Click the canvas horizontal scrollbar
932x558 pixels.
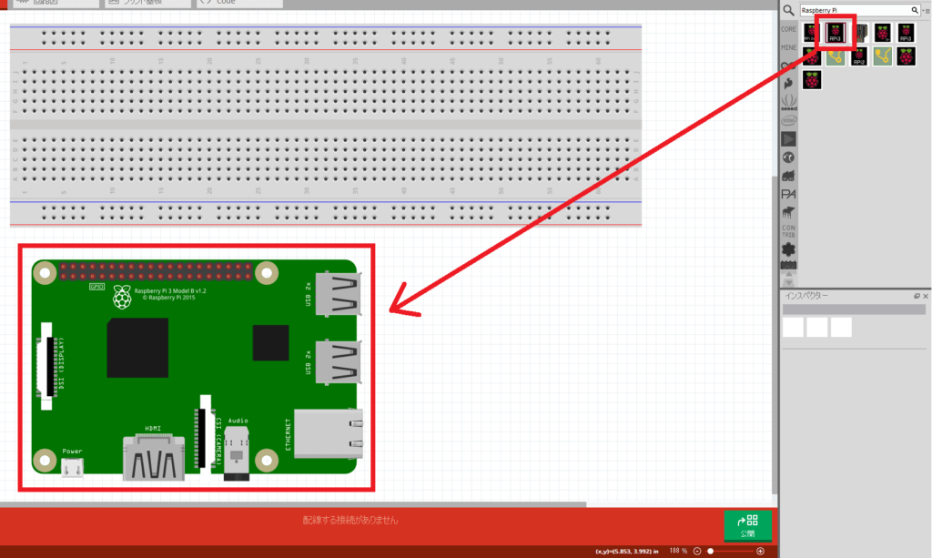(x=294, y=504)
